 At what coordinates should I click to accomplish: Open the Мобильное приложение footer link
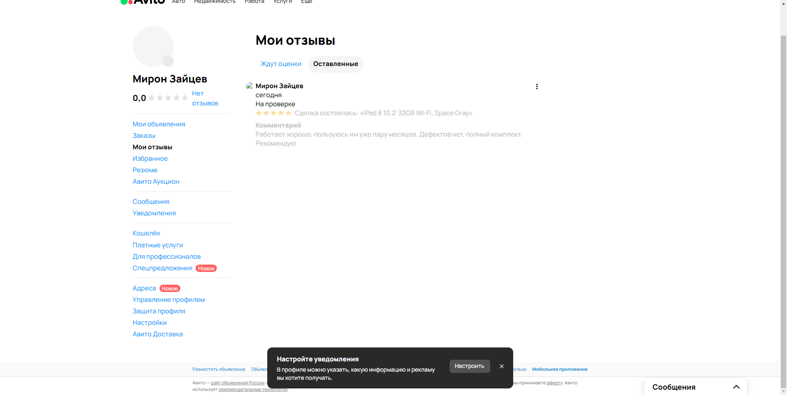pos(560,370)
